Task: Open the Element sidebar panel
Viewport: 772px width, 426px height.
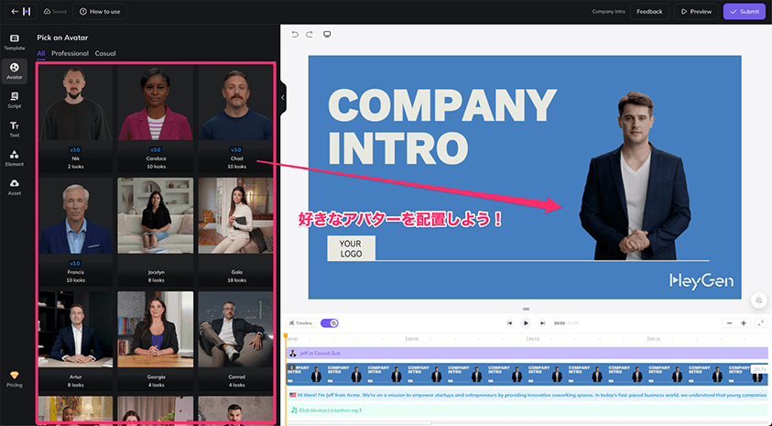Action: point(15,158)
